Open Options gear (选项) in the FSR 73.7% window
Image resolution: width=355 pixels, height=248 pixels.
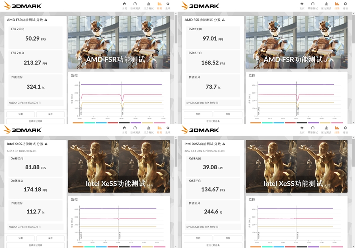345,4
